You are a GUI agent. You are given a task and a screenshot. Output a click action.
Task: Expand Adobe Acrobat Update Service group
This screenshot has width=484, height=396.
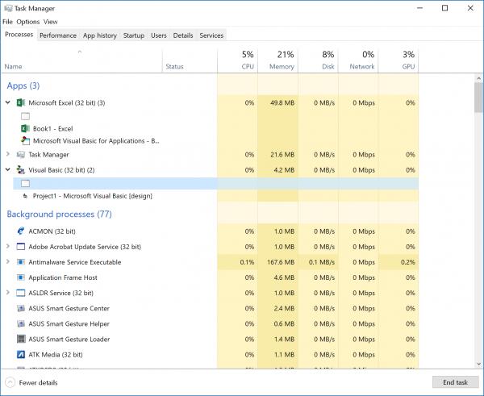click(8, 246)
